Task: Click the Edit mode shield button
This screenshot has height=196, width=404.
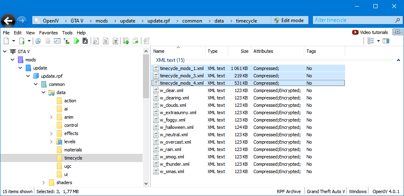Action: tap(290, 20)
